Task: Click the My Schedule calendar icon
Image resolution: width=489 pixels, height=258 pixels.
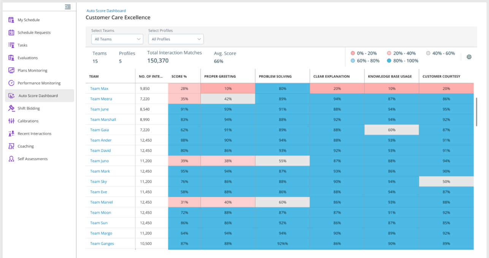Action: click(x=11, y=20)
